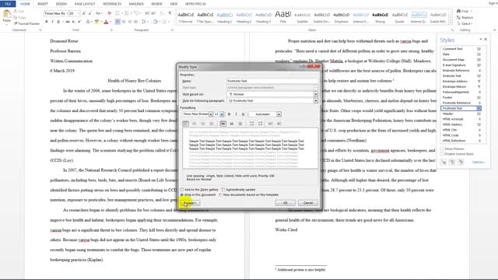This screenshot has height=280, width=498.
Task: Switch to the INSERT tab
Action: (43, 4)
